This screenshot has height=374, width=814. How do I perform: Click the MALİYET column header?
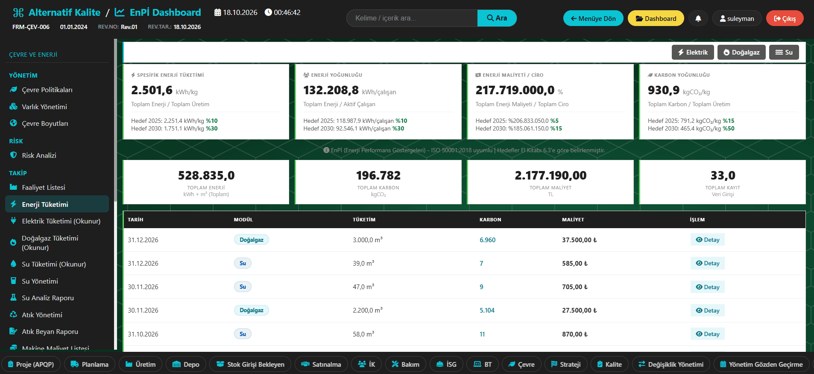pos(573,220)
